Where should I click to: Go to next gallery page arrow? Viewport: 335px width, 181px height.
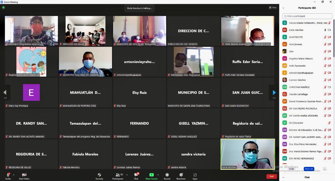point(274,92)
